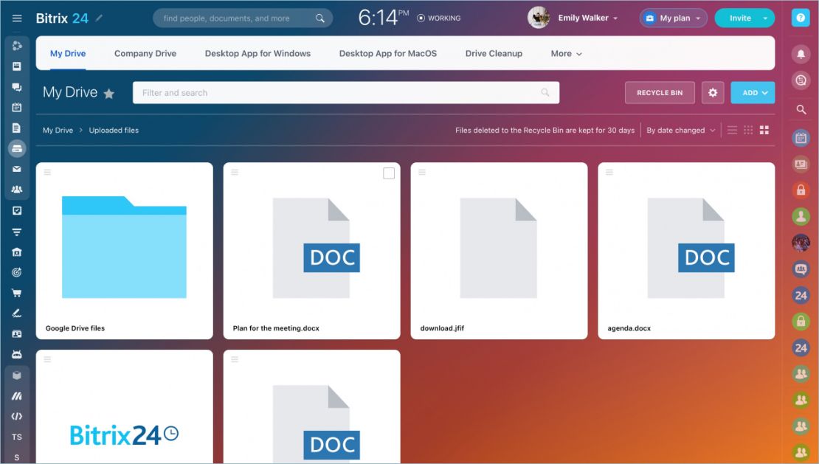Open the ADD dropdown button
819x464 pixels.
[x=753, y=93]
